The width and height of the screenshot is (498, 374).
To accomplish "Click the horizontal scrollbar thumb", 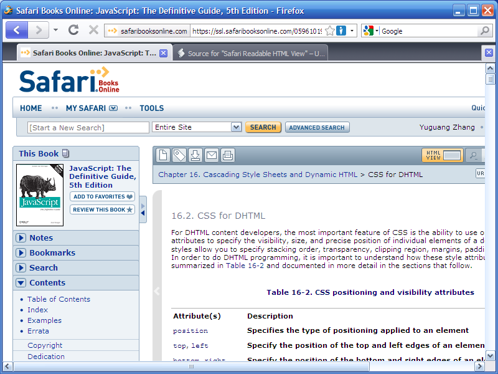I will pos(192,367).
